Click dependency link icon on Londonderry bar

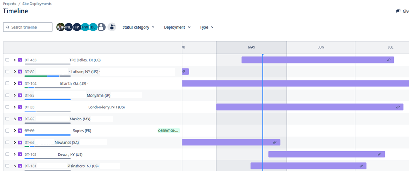(398, 107)
